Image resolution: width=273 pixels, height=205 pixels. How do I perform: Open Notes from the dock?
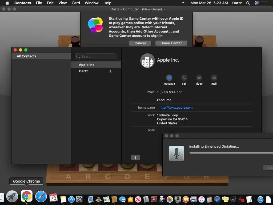63,199
